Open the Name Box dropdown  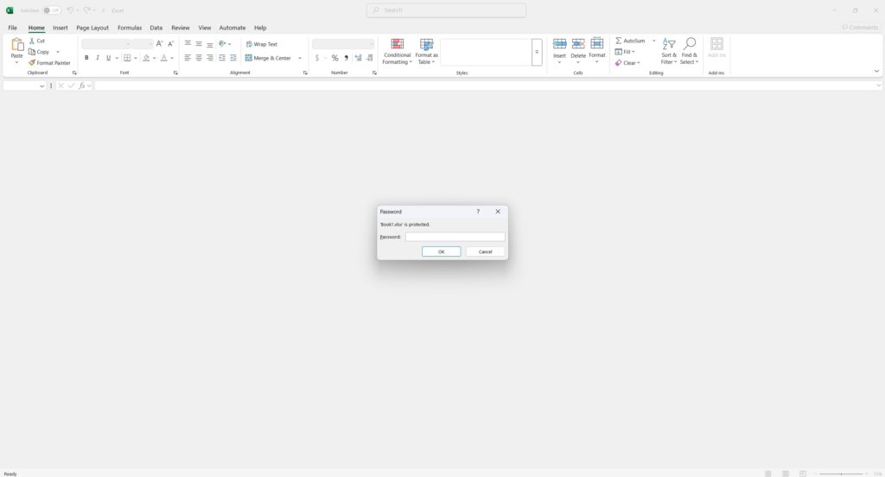click(x=41, y=86)
